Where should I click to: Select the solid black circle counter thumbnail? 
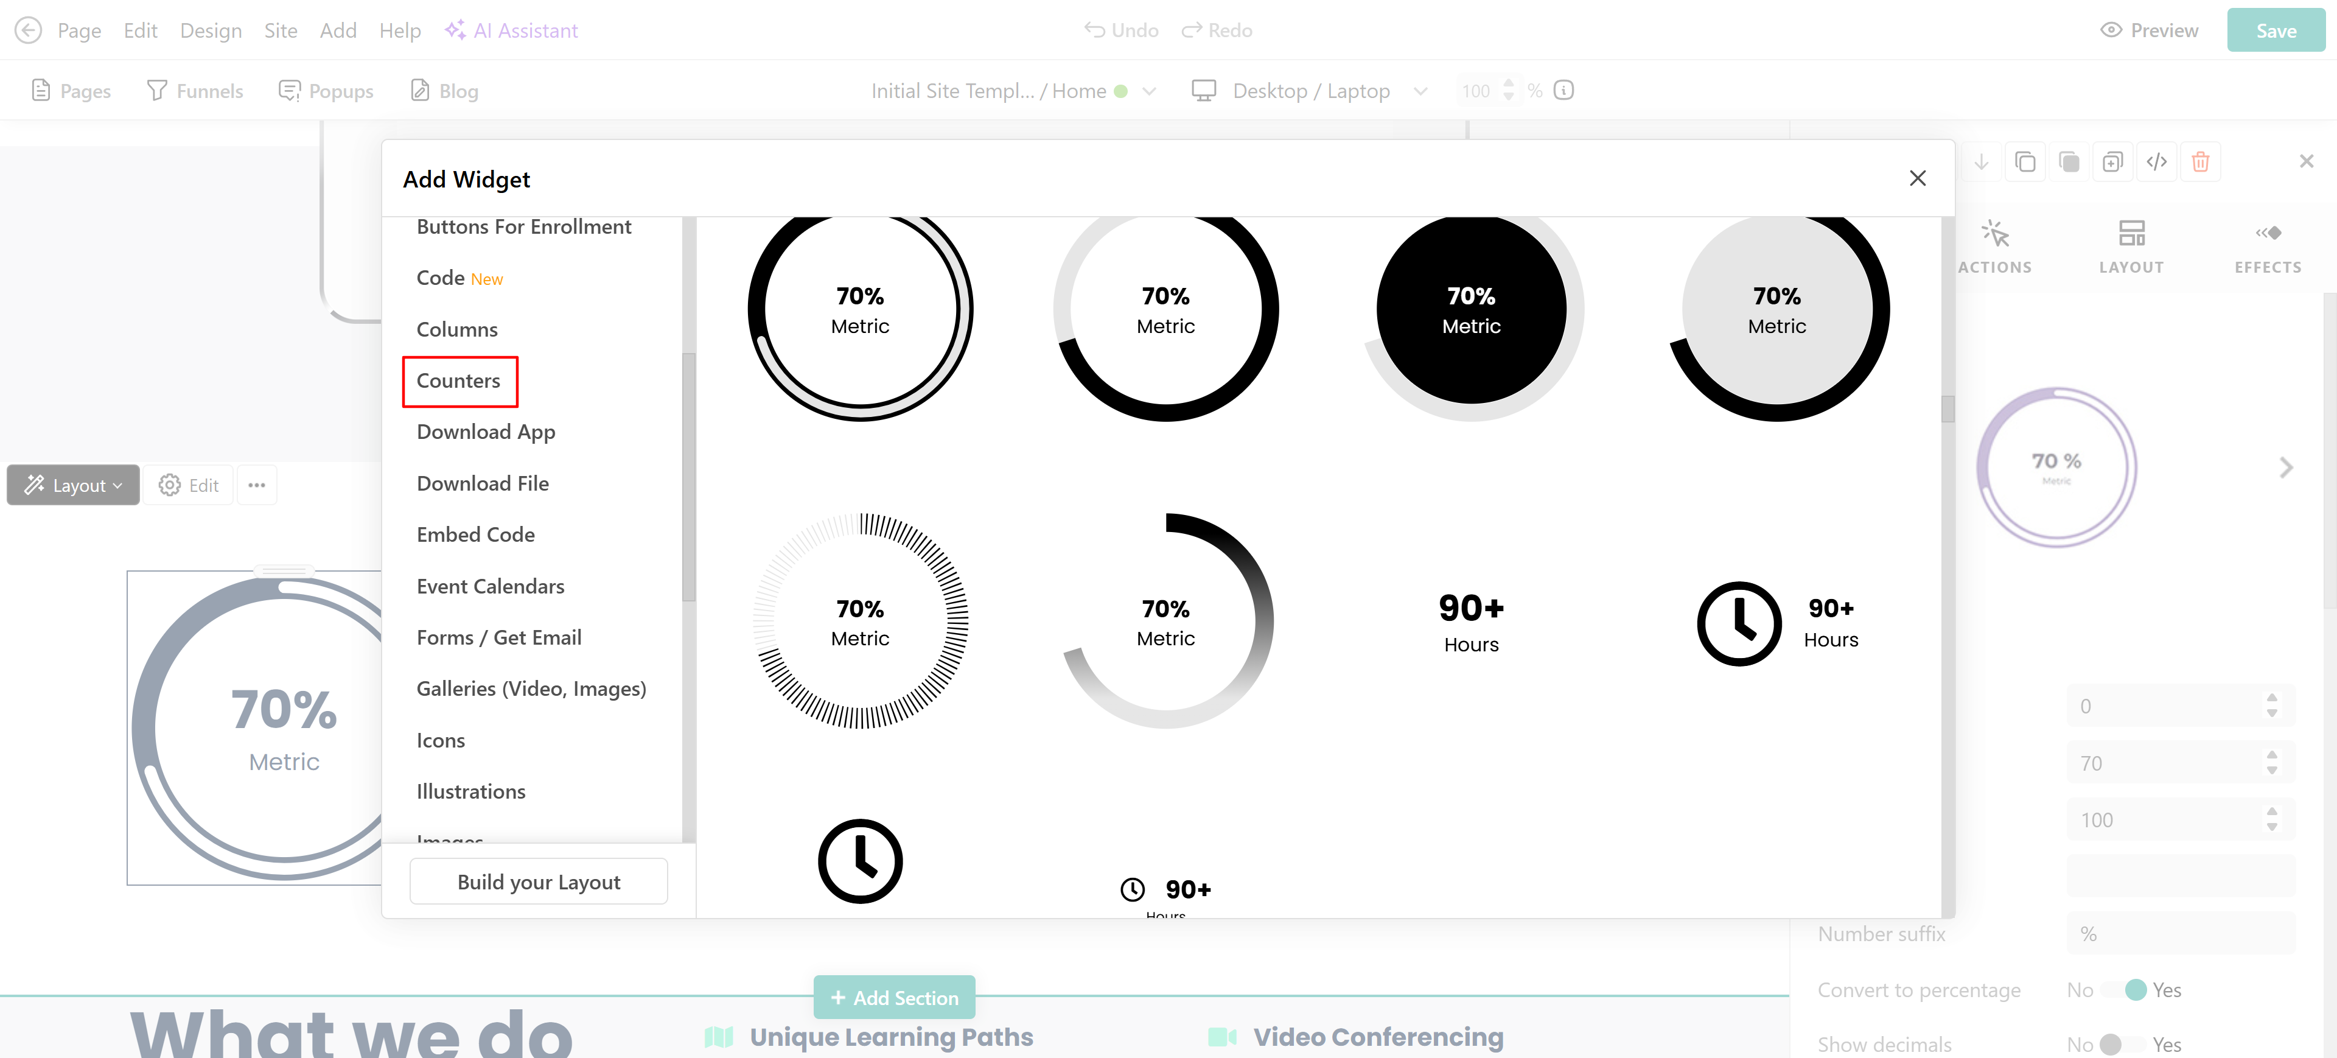pos(1470,309)
